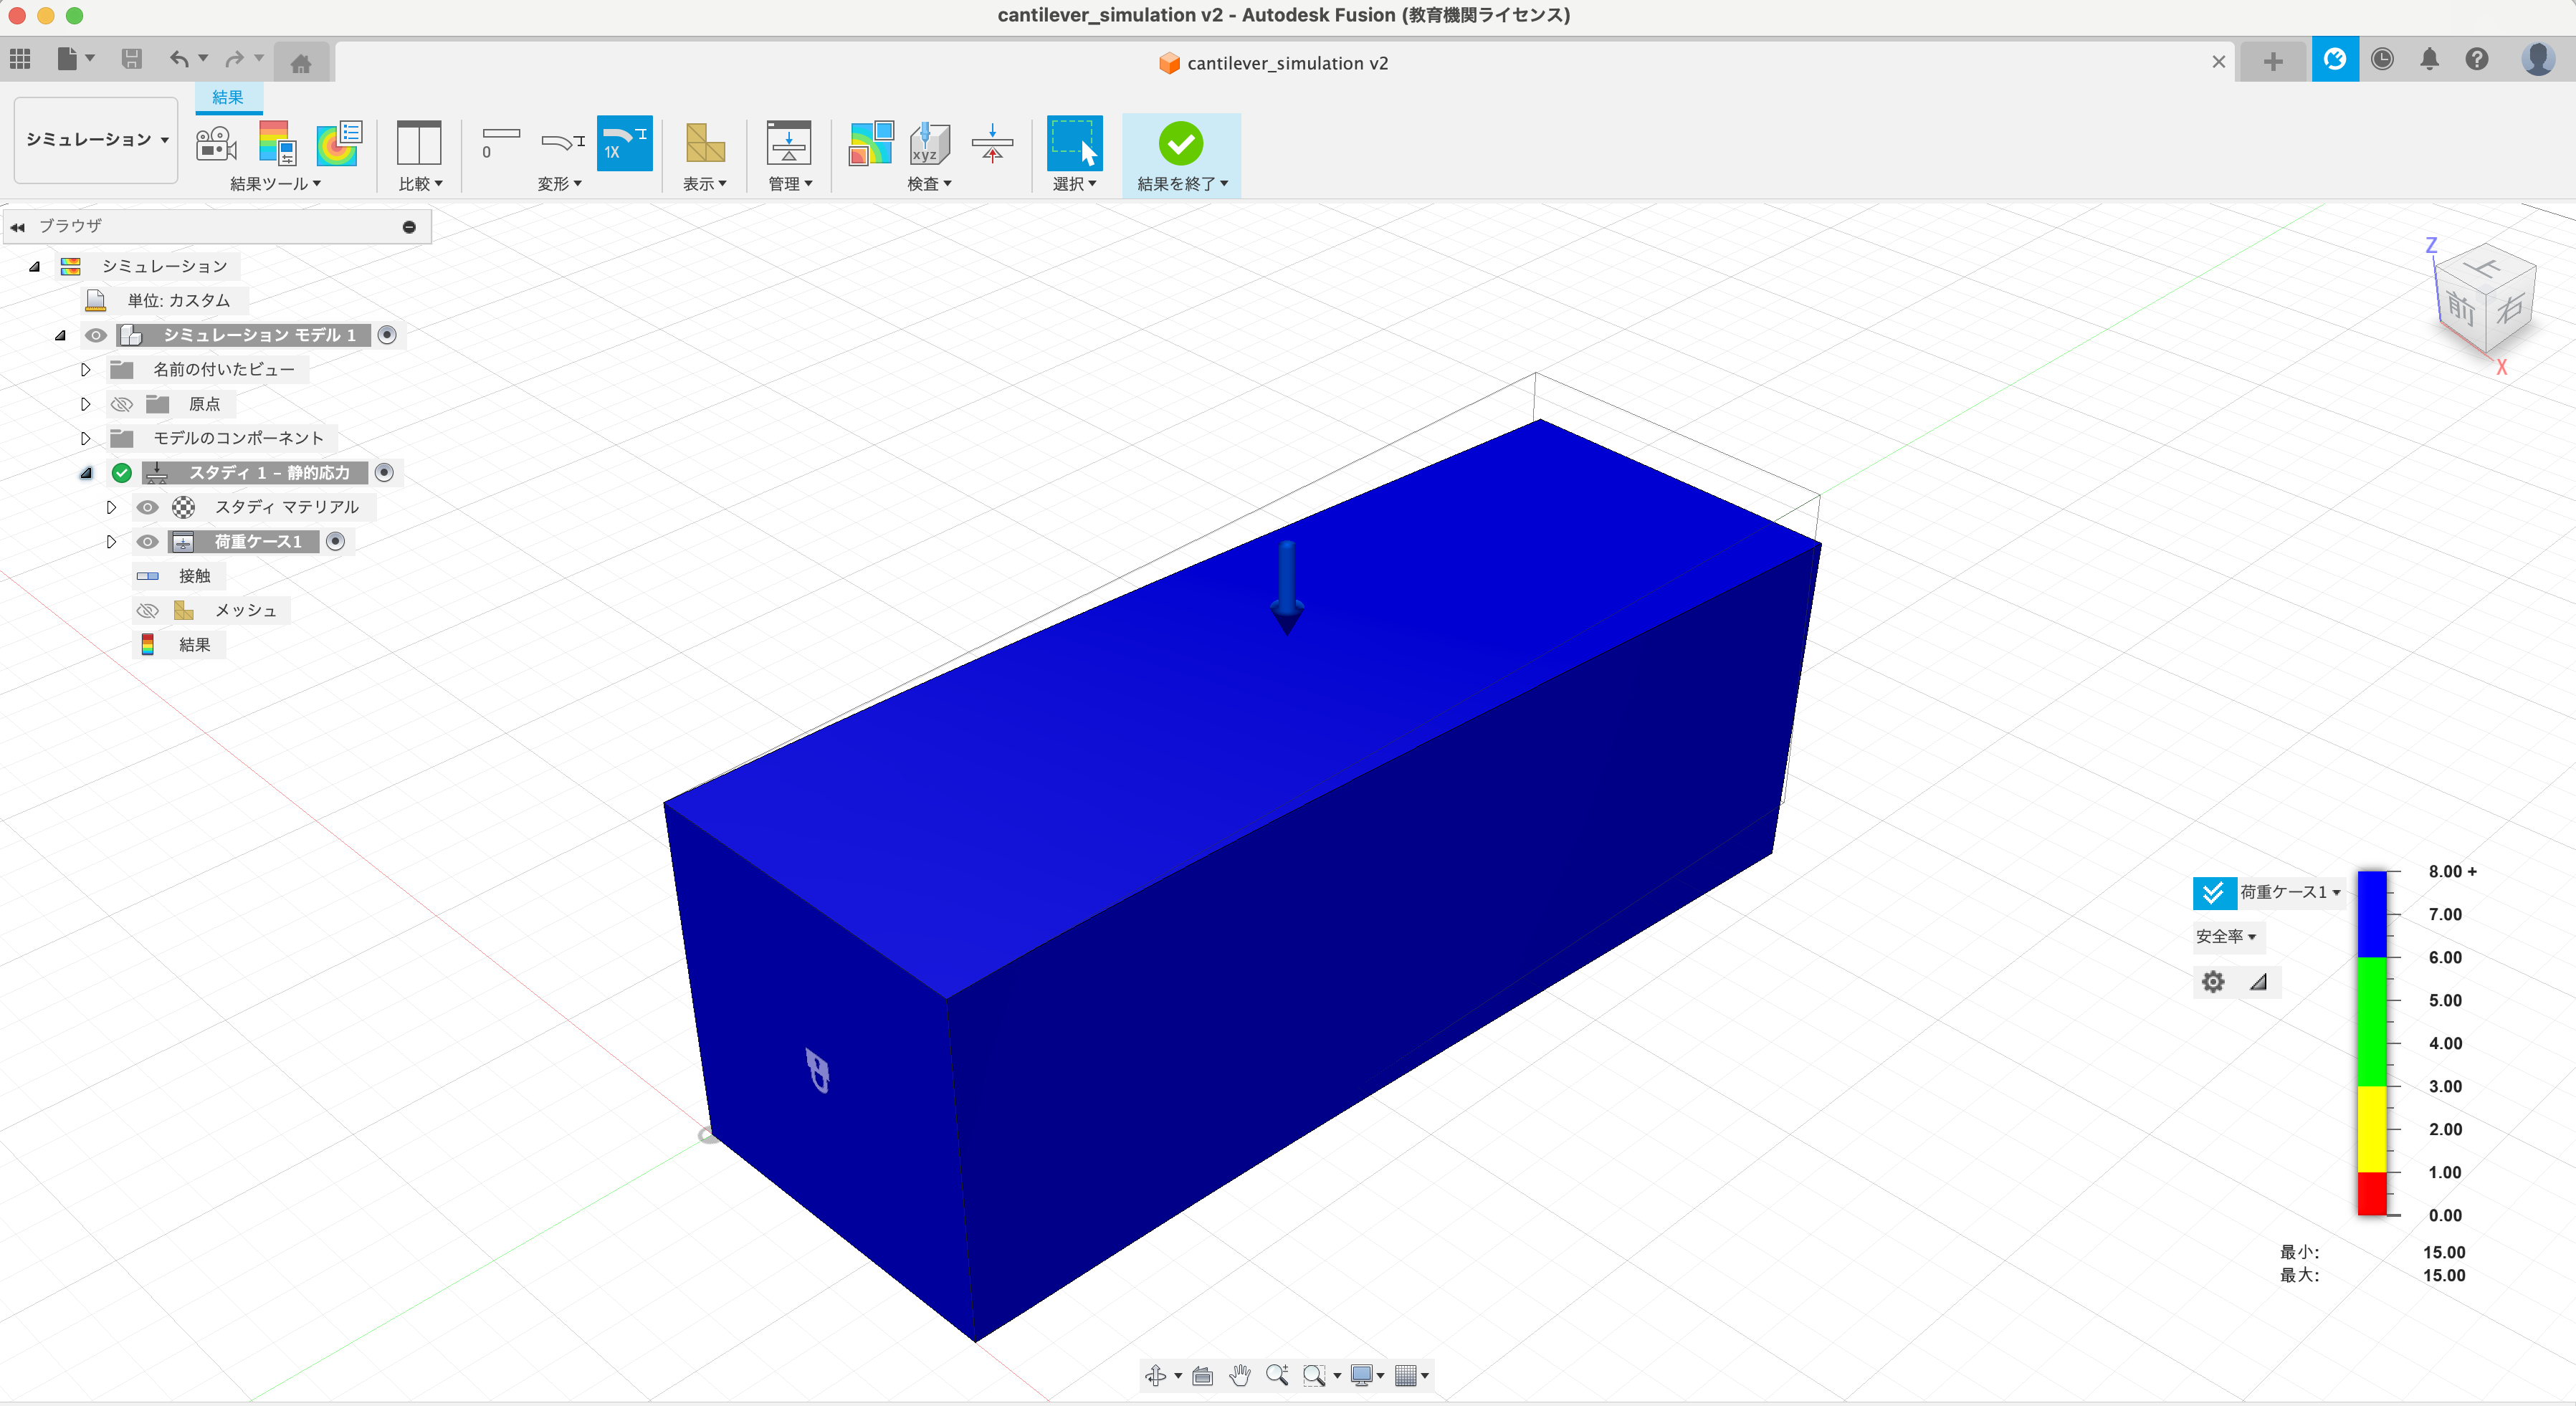Click the pan hand tool icon

[x=1240, y=1376]
